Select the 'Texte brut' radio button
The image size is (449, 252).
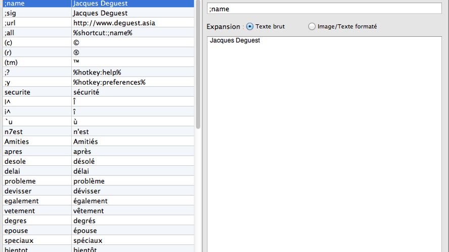250,27
